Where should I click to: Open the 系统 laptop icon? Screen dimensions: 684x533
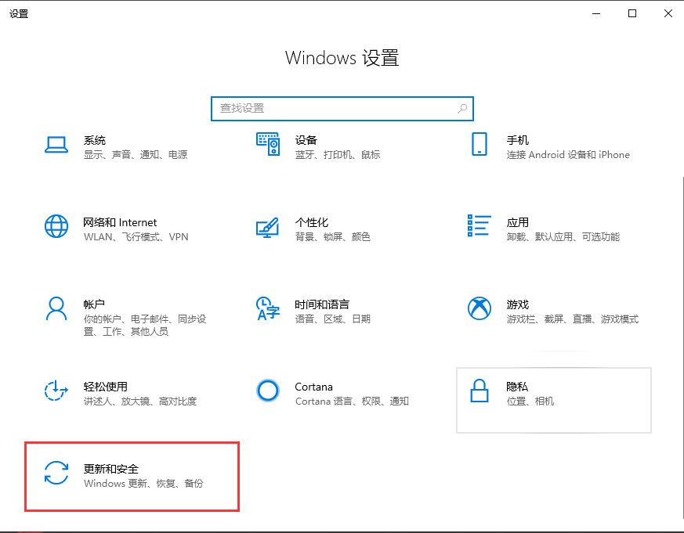56,145
